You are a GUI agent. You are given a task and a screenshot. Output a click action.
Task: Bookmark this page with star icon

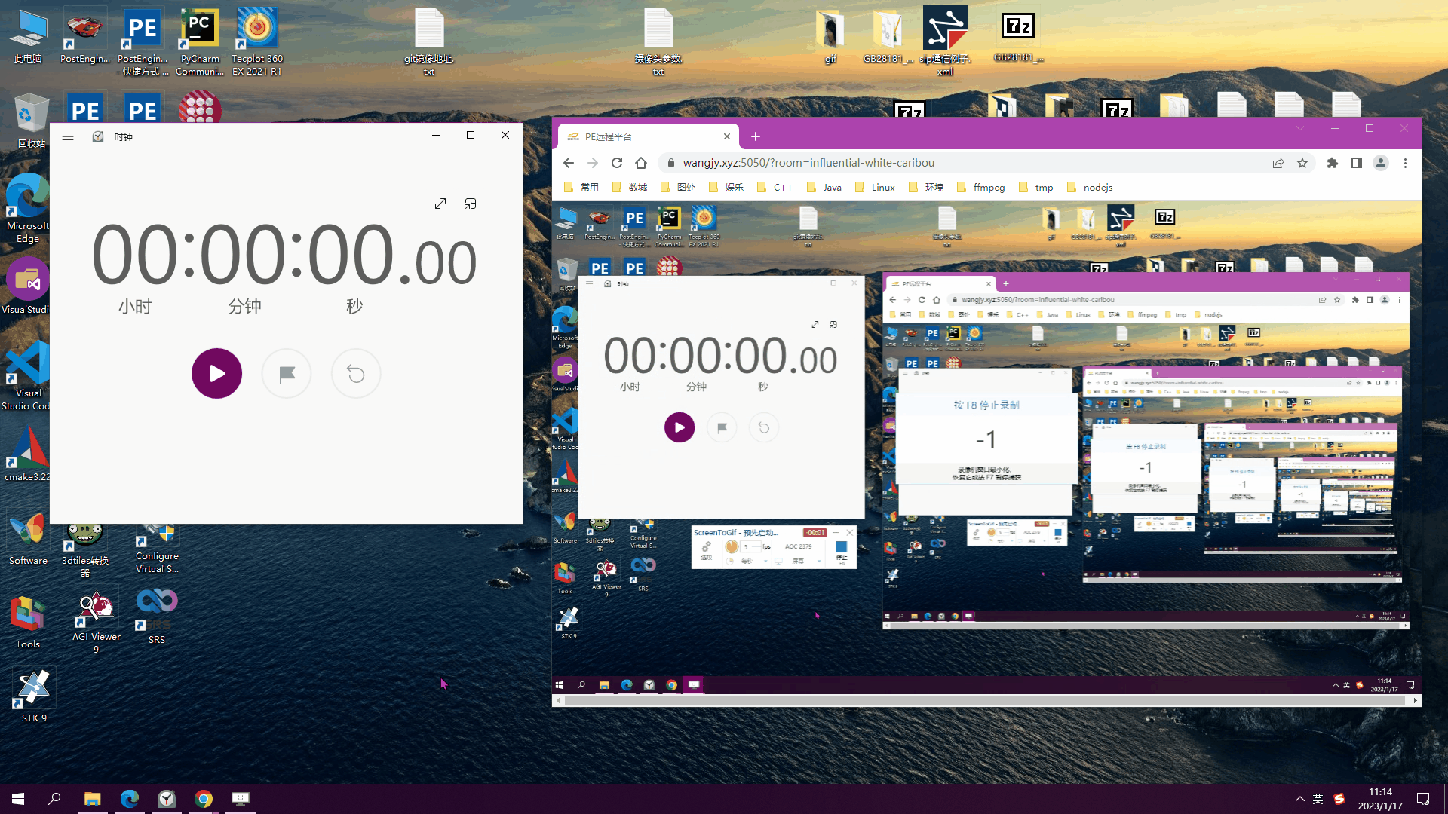[1302, 163]
